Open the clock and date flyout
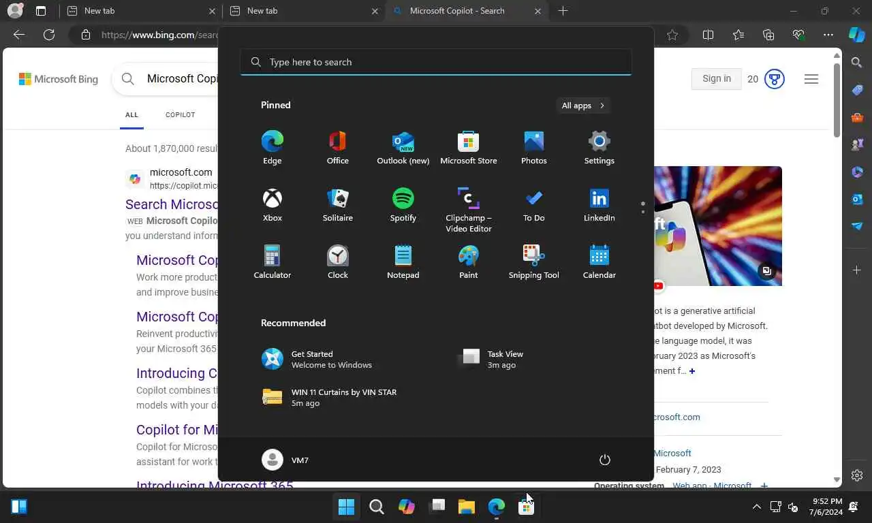The image size is (872, 523). coord(827,507)
